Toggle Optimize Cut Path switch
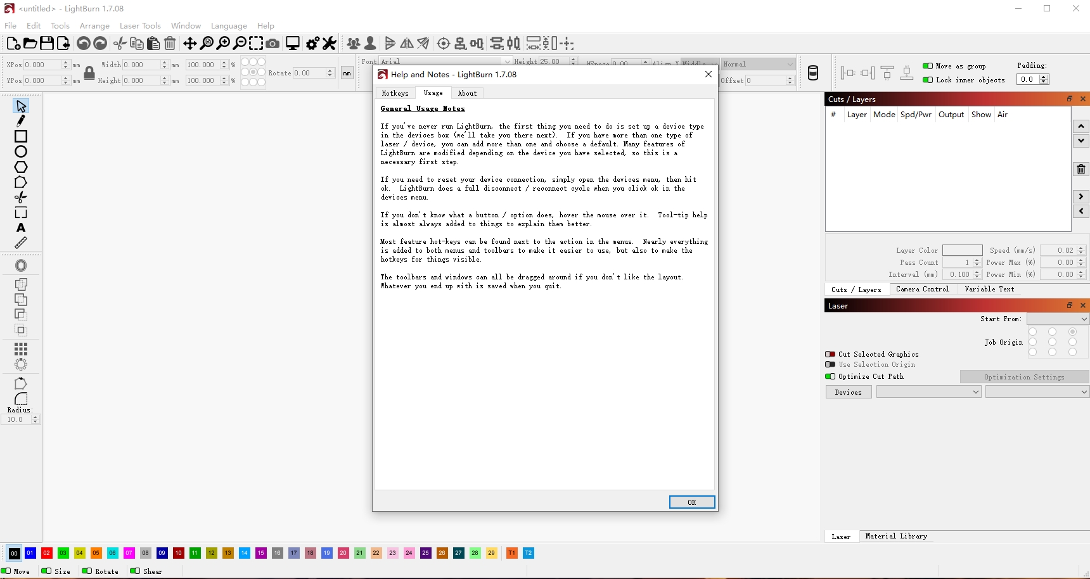1090x579 pixels. point(830,376)
